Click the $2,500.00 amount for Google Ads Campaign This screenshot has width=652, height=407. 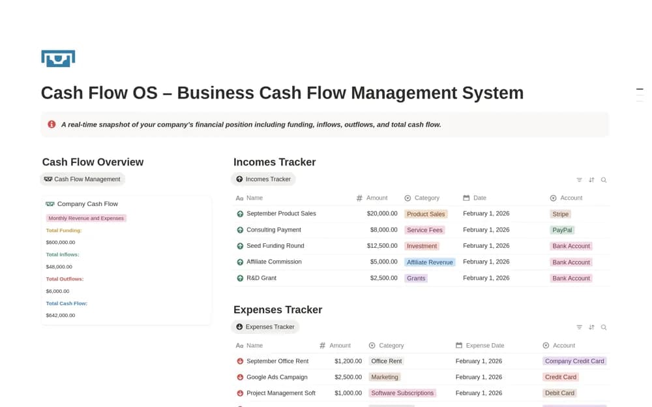pos(348,377)
